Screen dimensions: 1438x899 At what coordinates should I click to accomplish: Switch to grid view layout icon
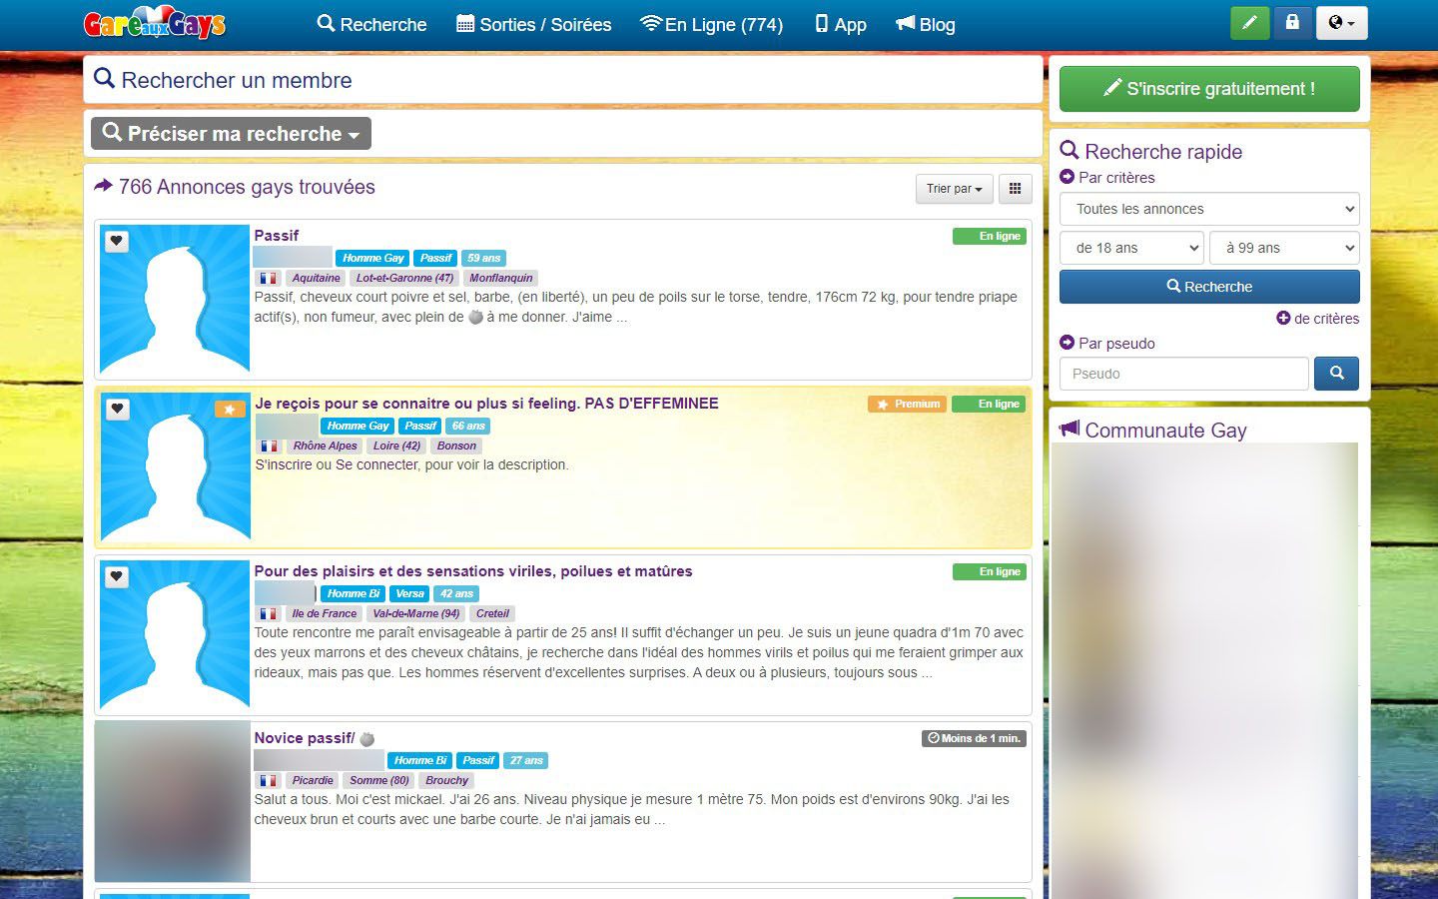click(x=1015, y=189)
